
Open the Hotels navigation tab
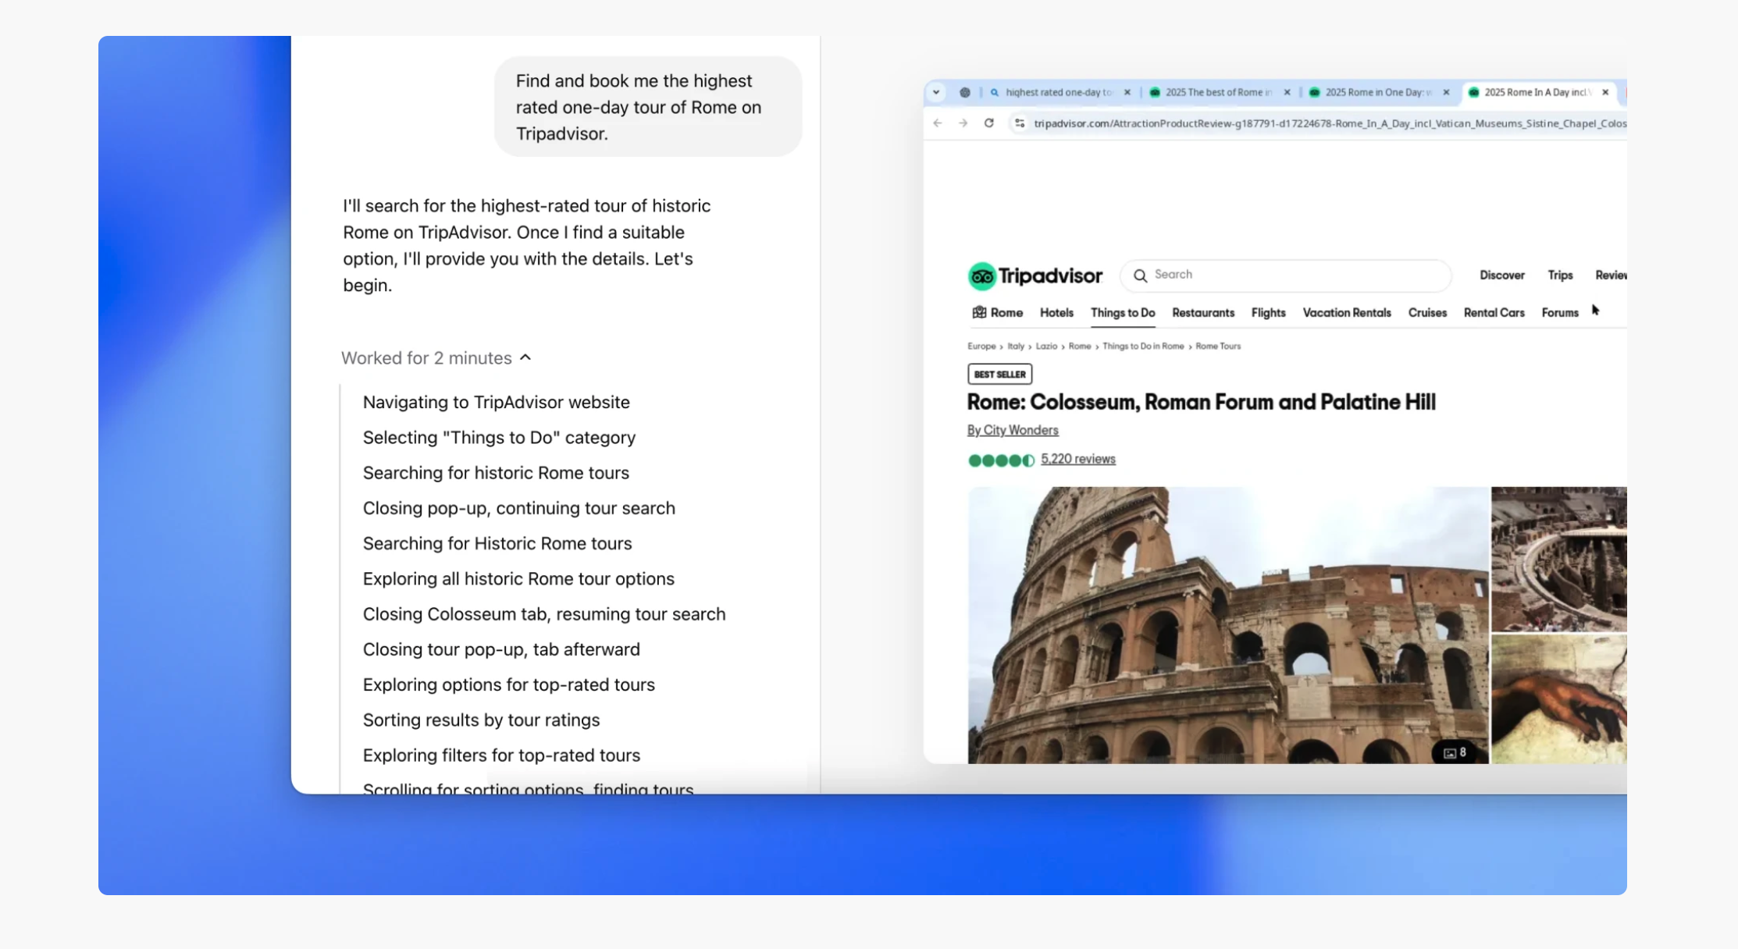pos(1056,312)
